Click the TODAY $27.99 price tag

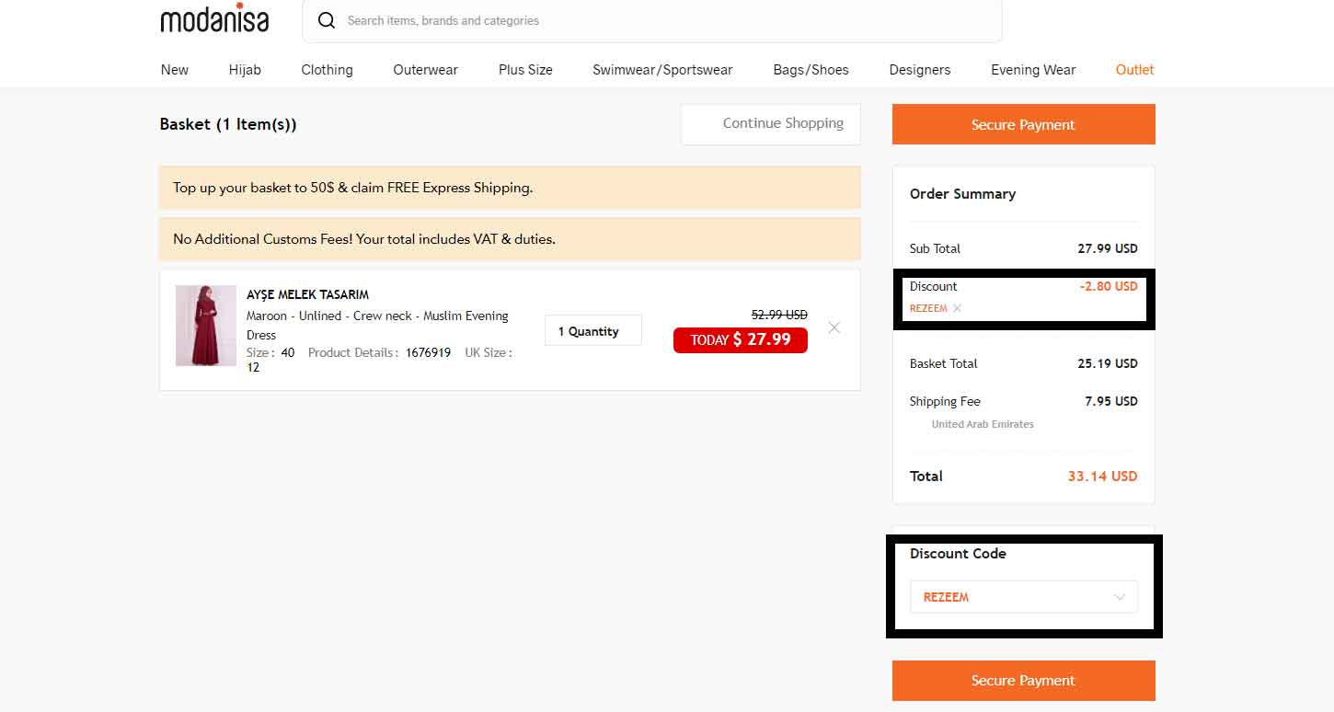pos(740,339)
